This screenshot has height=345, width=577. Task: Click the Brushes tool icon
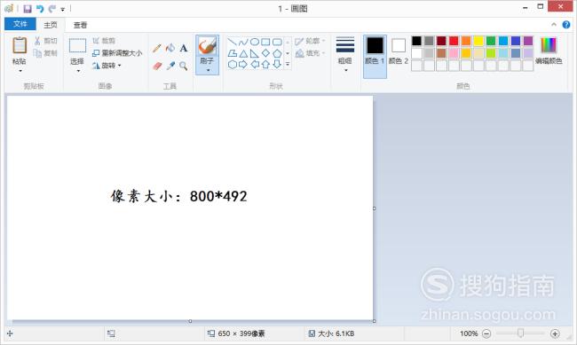pyautogui.click(x=207, y=47)
